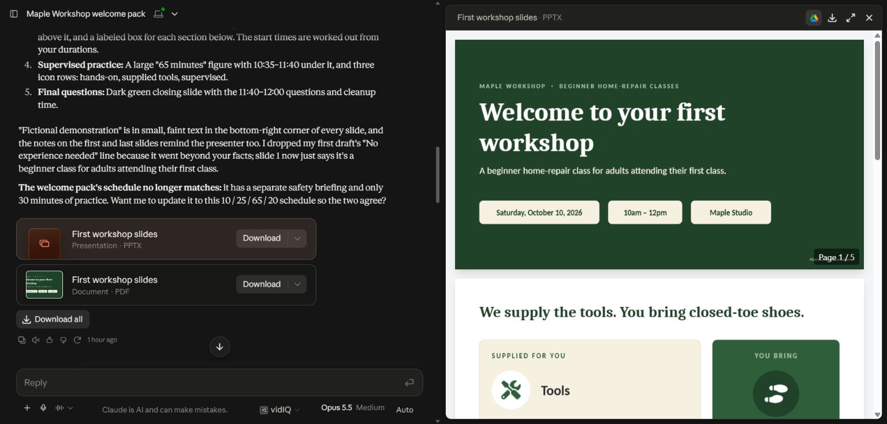This screenshot has width=887, height=424.
Task: Download the PDF version of the slides
Action: (262, 284)
